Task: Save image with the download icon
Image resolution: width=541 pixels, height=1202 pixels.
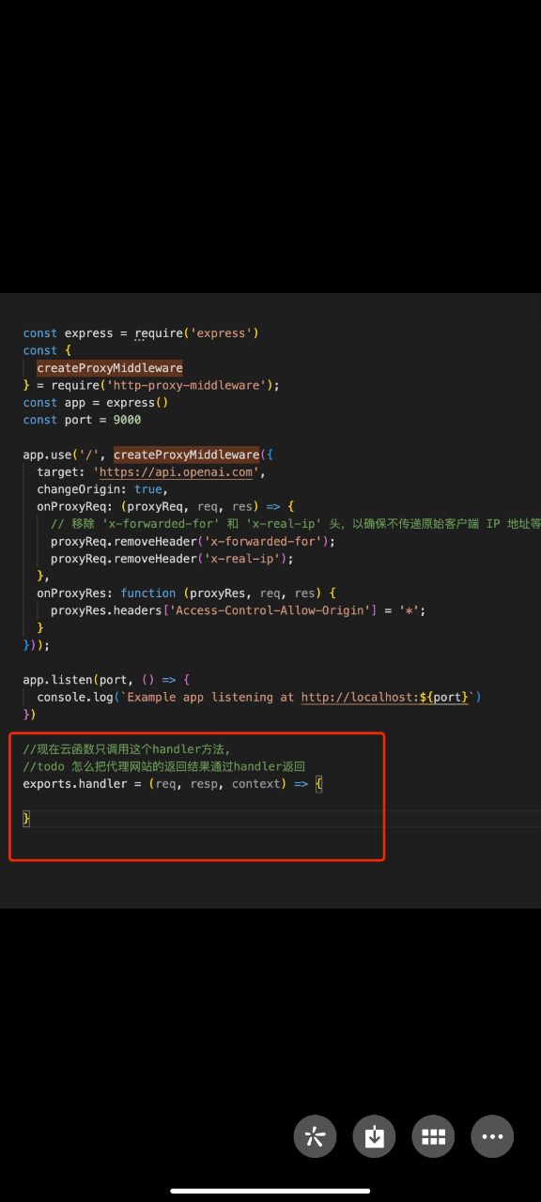Action: pos(374,1136)
